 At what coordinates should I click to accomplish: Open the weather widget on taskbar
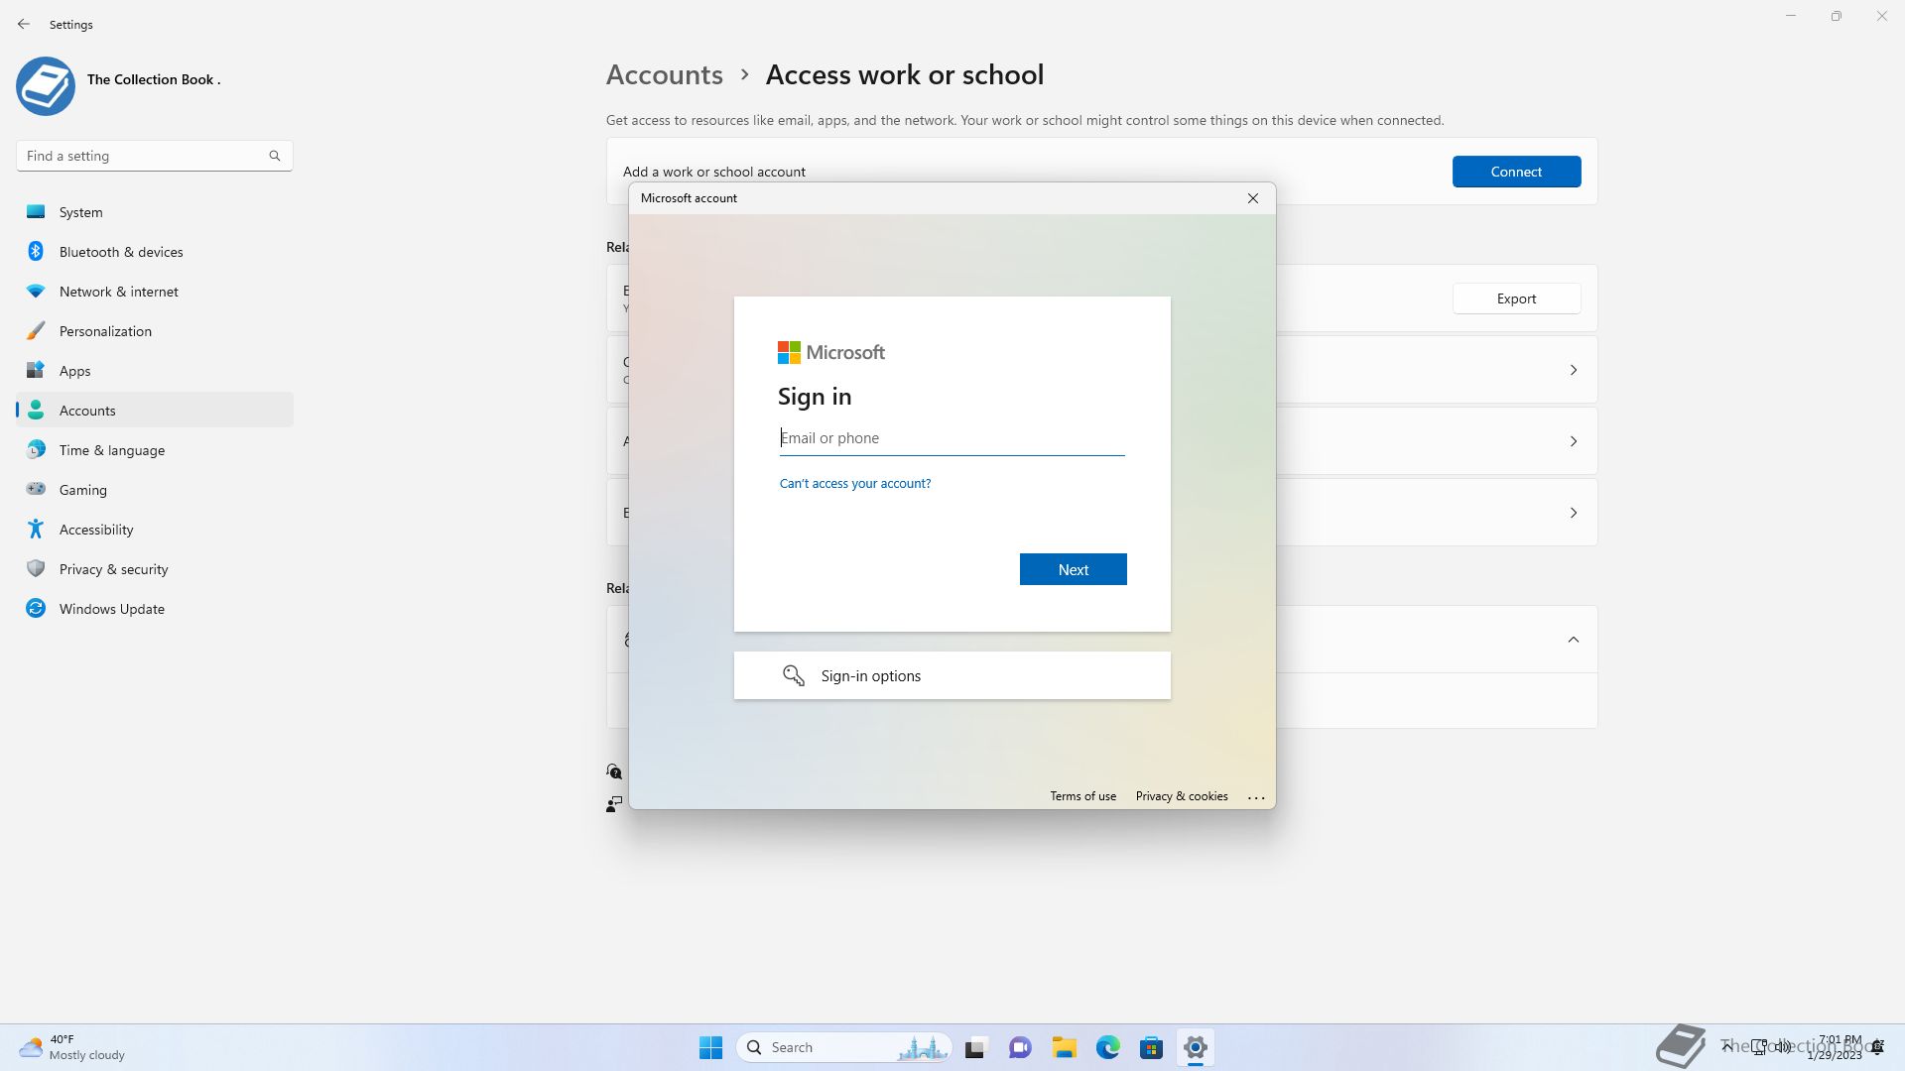[71, 1047]
